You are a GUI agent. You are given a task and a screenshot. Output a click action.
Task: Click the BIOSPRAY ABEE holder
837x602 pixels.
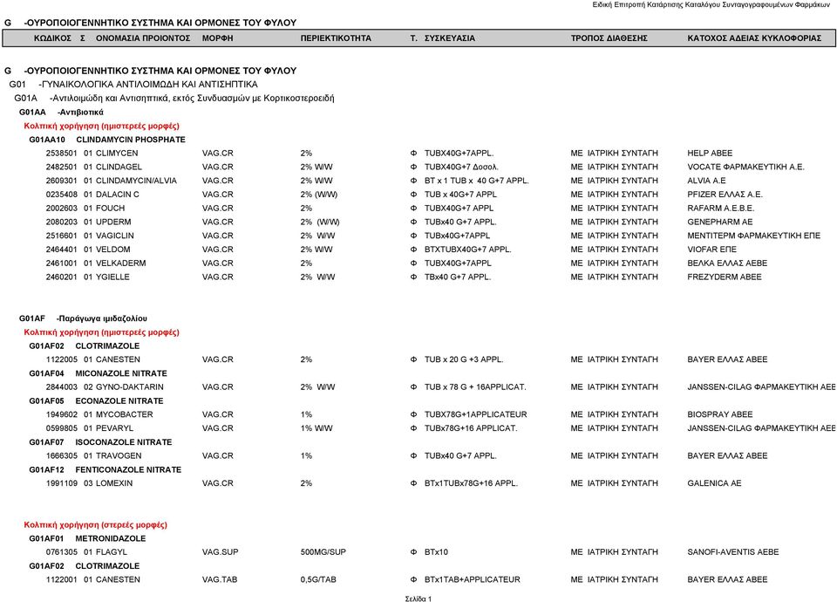click(x=720, y=414)
